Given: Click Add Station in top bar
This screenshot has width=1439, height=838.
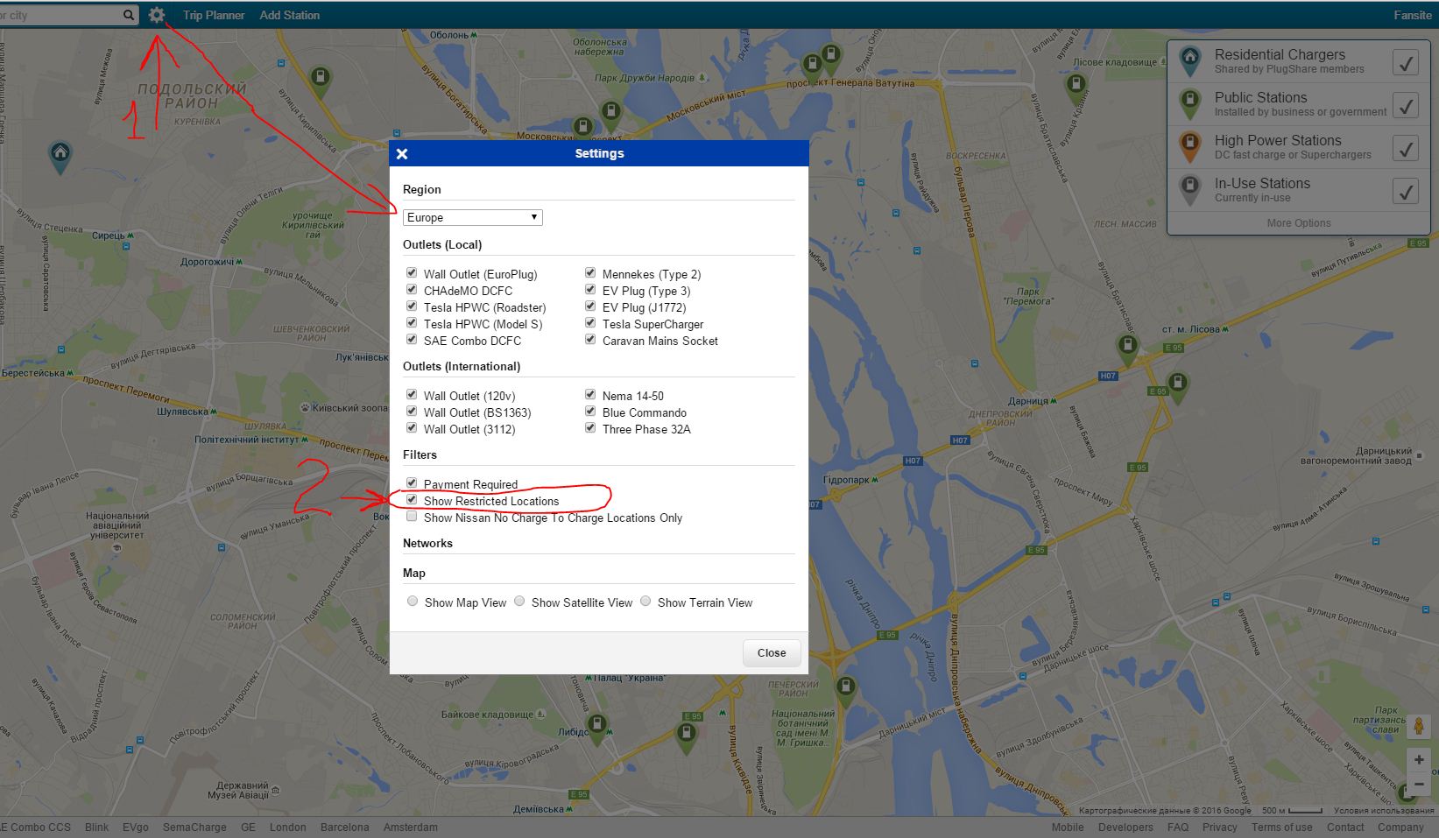Looking at the screenshot, I should pyautogui.click(x=289, y=15).
